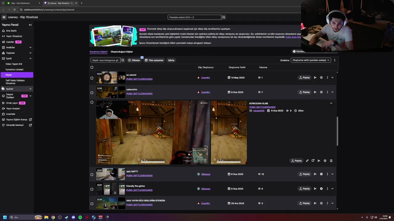Tick the checkbox for ANA YAYIN KİCK clip

click(x=92, y=204)
